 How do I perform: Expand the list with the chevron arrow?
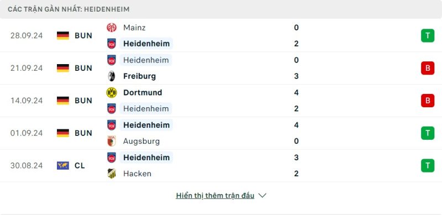pyautogui.click(x=262, y=196)
